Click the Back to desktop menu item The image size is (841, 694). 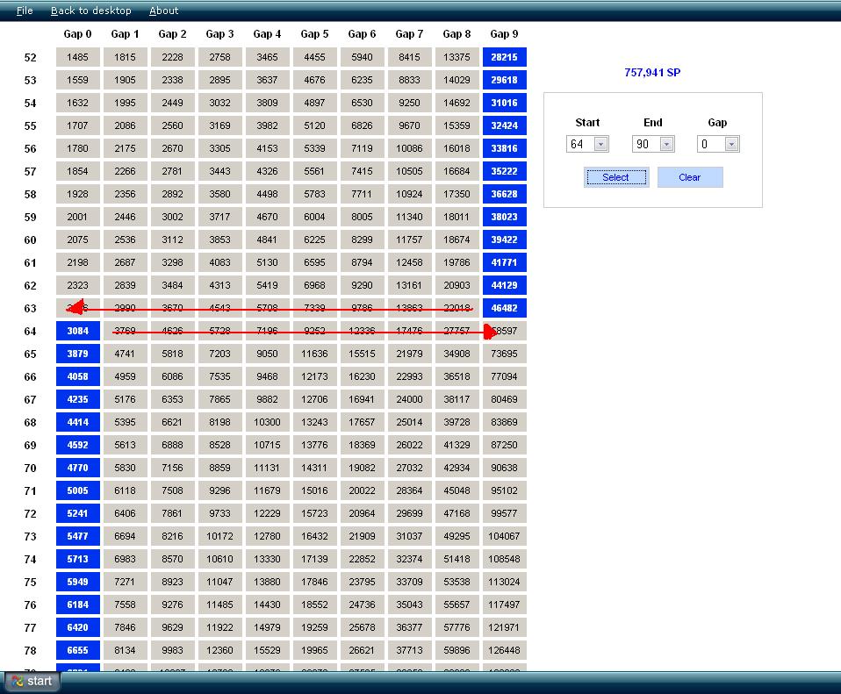click(x=90, y=11)
